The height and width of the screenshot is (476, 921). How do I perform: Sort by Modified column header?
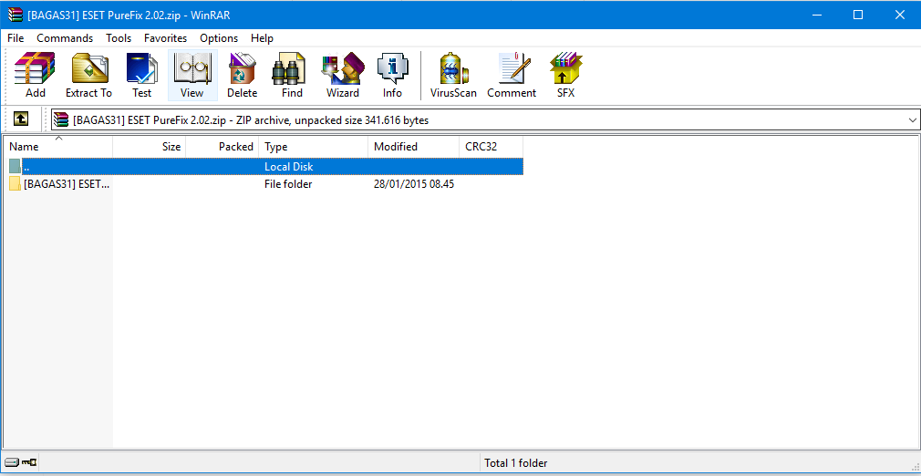click(x=414, y=147)
